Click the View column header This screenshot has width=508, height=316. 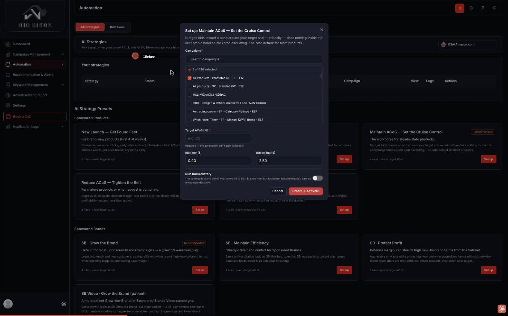click(415, 81)
